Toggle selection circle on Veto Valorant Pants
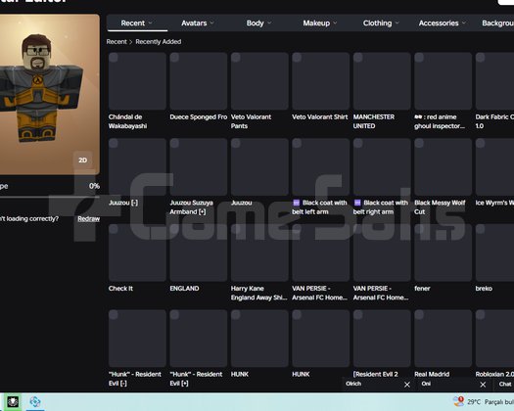The width and height of the screenshot is (514, 411). (x=236, y=58)
